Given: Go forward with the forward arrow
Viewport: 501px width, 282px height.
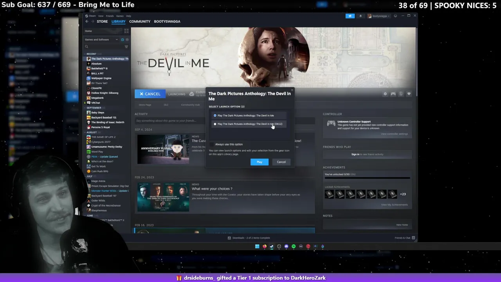Looking at the screenshot, I should click(x=92, y=22).
